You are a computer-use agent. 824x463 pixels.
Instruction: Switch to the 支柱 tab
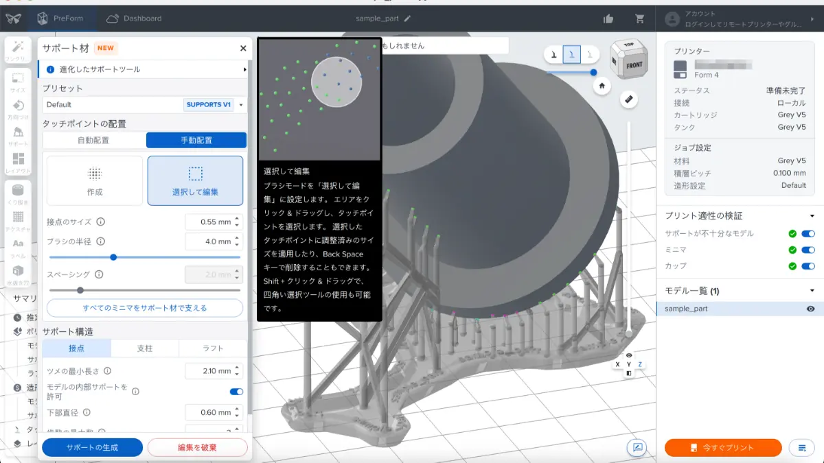[145, 348]
